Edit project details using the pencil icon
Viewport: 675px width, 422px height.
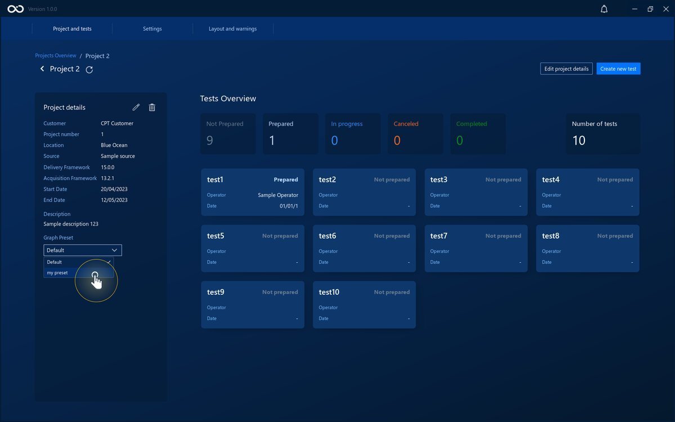[136, 107]
